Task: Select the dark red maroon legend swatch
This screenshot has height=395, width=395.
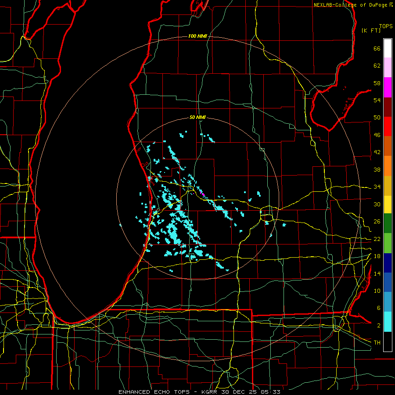Action: click(388, 107)
